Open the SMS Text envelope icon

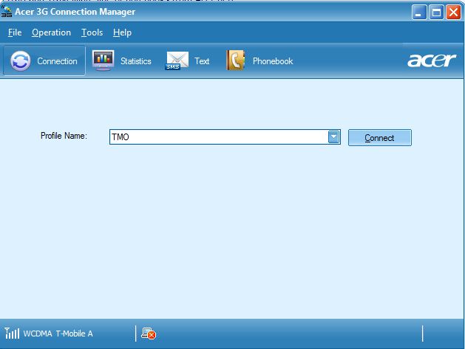click(177, 61)
